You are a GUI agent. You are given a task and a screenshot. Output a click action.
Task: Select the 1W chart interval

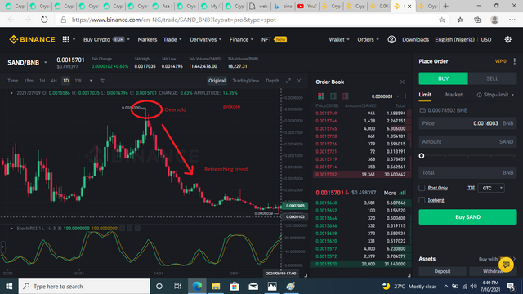point(78,81)
